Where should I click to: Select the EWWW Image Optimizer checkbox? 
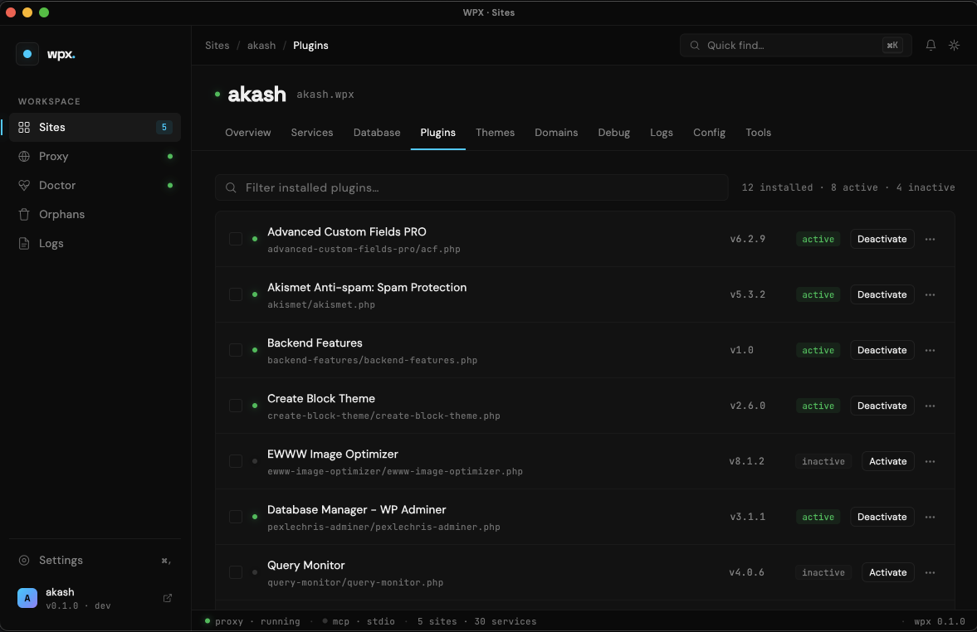click(x=236, y=461)
